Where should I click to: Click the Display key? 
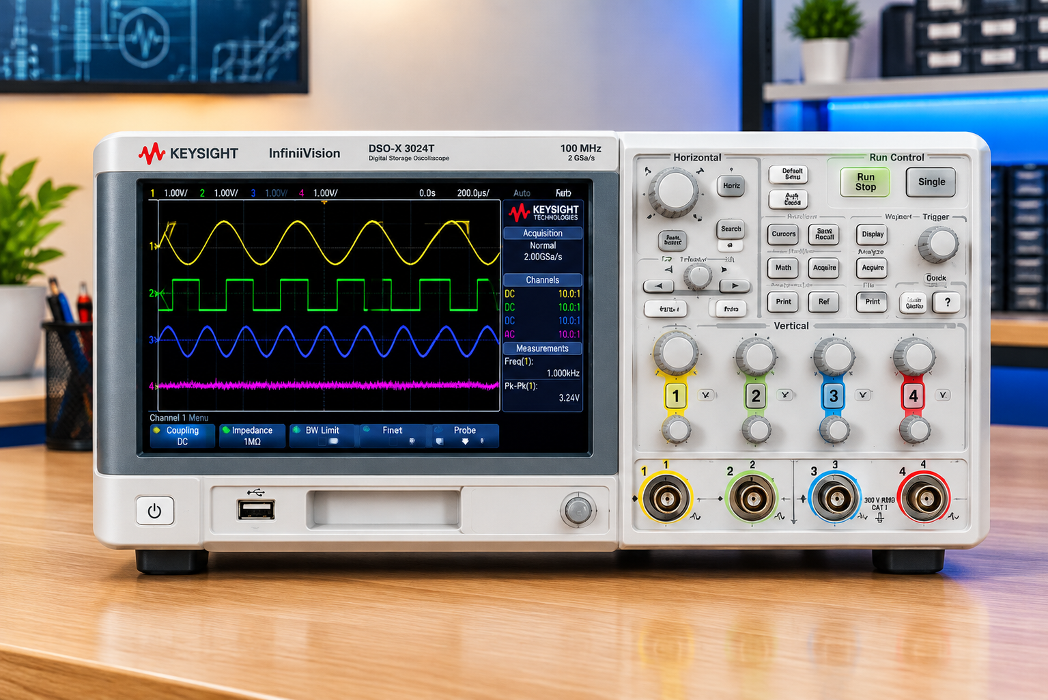tap(873, 234)
